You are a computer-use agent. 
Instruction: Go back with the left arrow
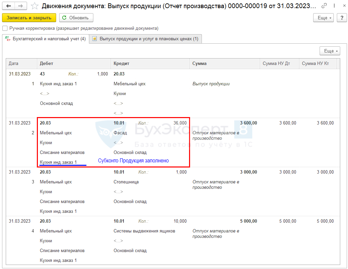(8, 6)
